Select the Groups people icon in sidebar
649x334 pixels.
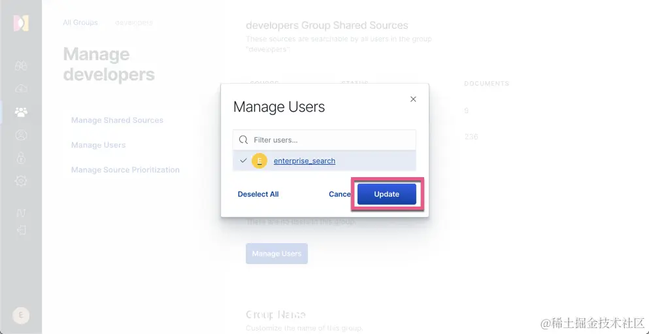click(21, 112)
